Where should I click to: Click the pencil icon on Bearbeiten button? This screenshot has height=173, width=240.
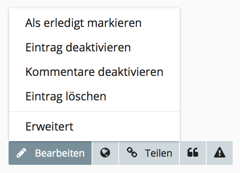22,153
